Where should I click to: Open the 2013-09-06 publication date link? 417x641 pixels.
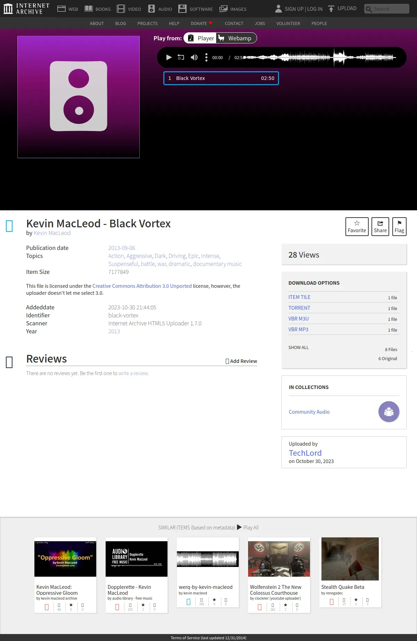[122, 248]
